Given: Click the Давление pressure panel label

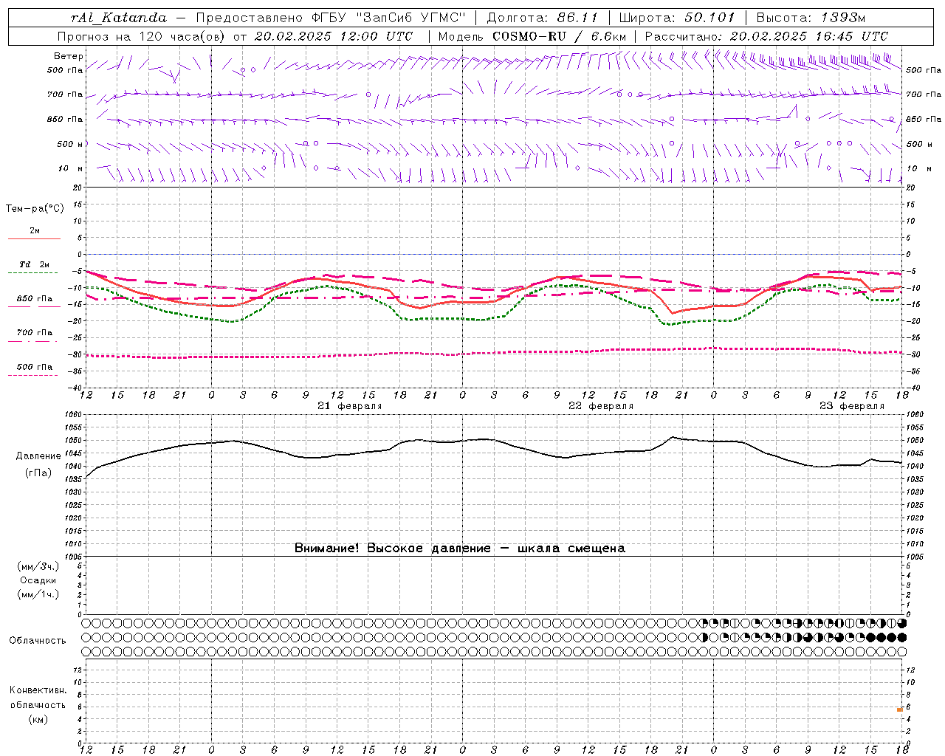Looking at the screenshot, I should [38, 456].
